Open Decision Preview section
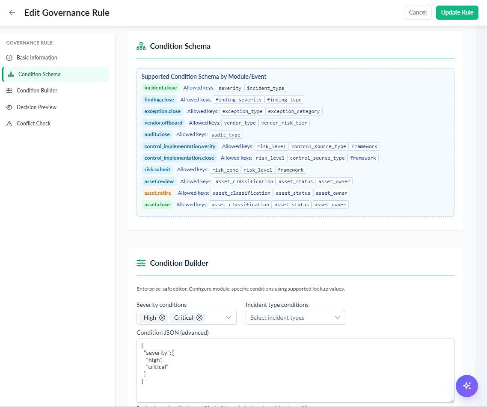The image size is (487, 407). tap(36, 107)
